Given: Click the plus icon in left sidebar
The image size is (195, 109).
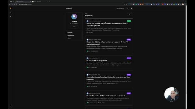Looking at the screenshot, I should tap(11, 17).
